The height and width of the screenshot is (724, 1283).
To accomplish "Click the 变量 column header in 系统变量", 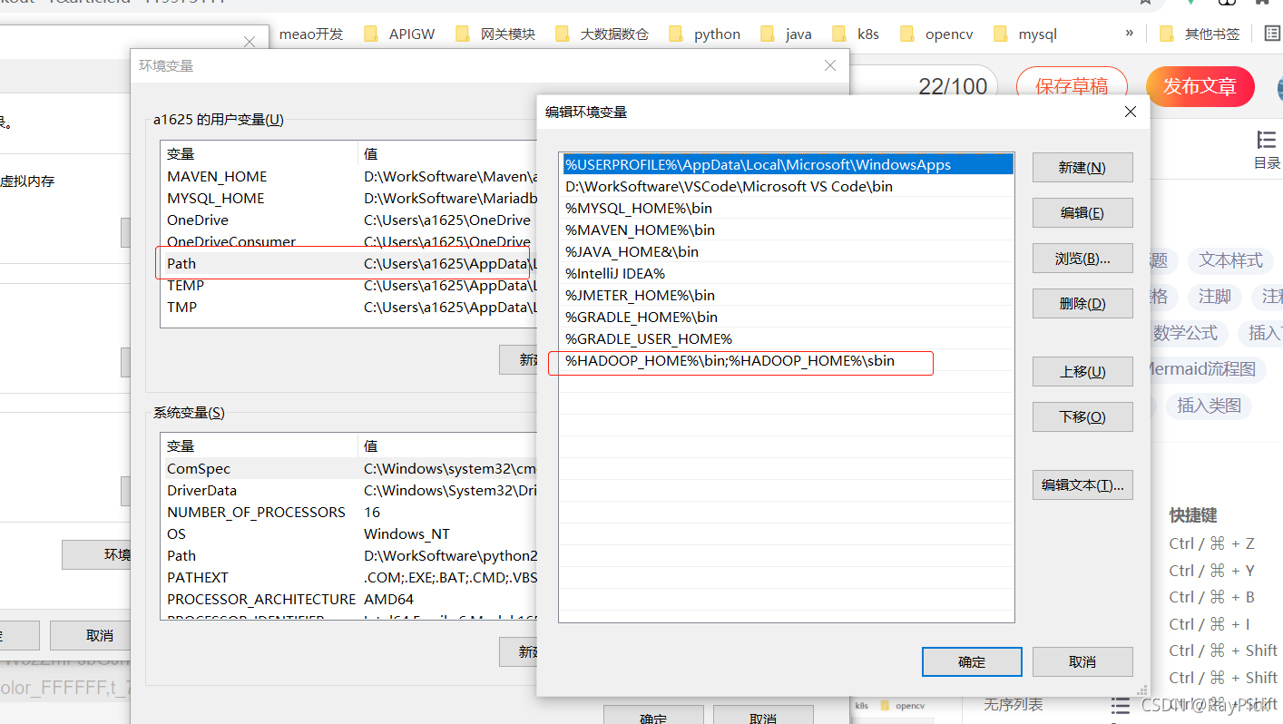I will [x=260, y=446].
